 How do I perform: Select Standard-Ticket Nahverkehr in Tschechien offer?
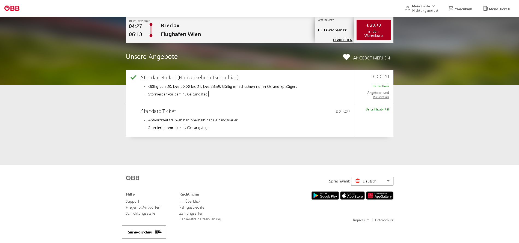coord(190,78)
